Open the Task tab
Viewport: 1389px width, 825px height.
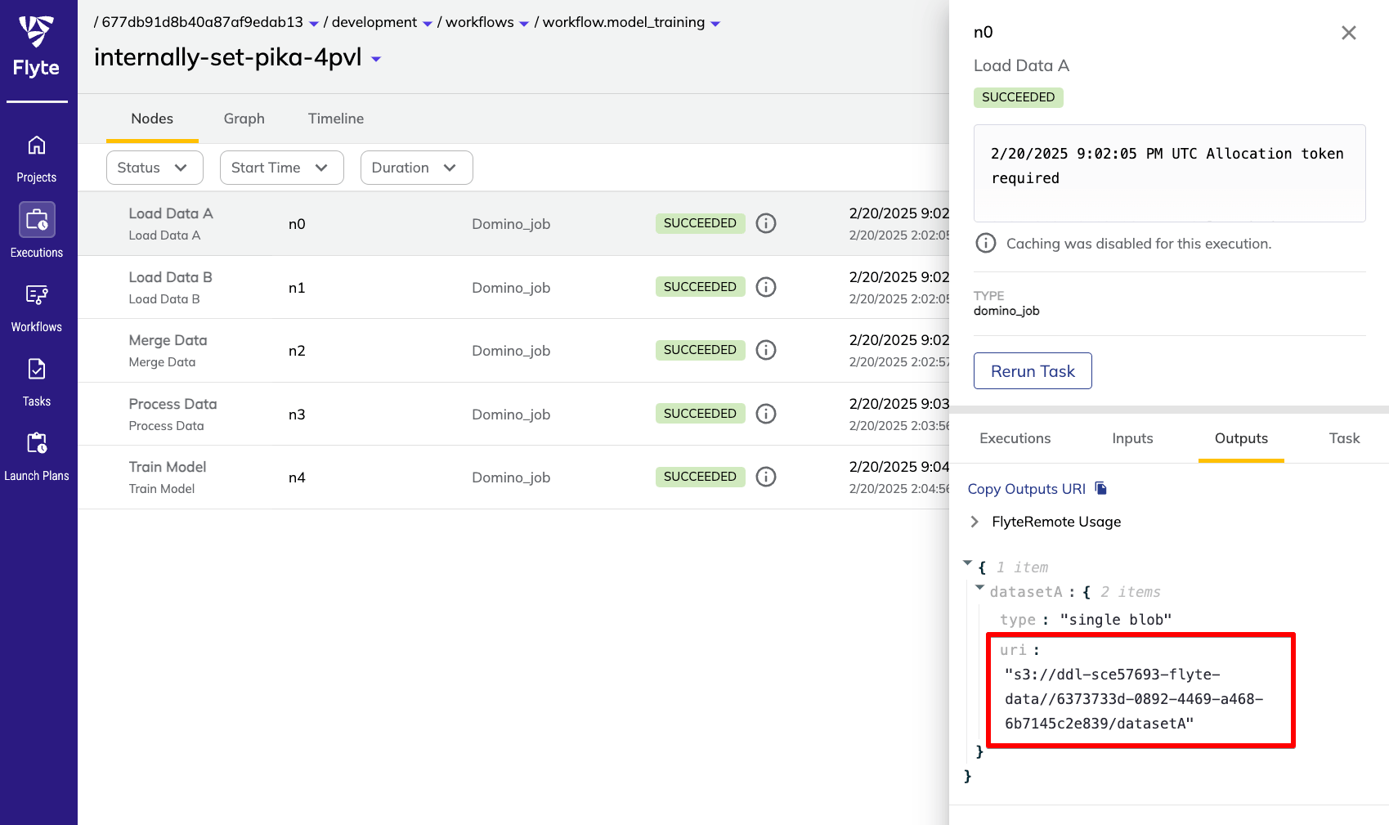click(x=1344, y=438)
